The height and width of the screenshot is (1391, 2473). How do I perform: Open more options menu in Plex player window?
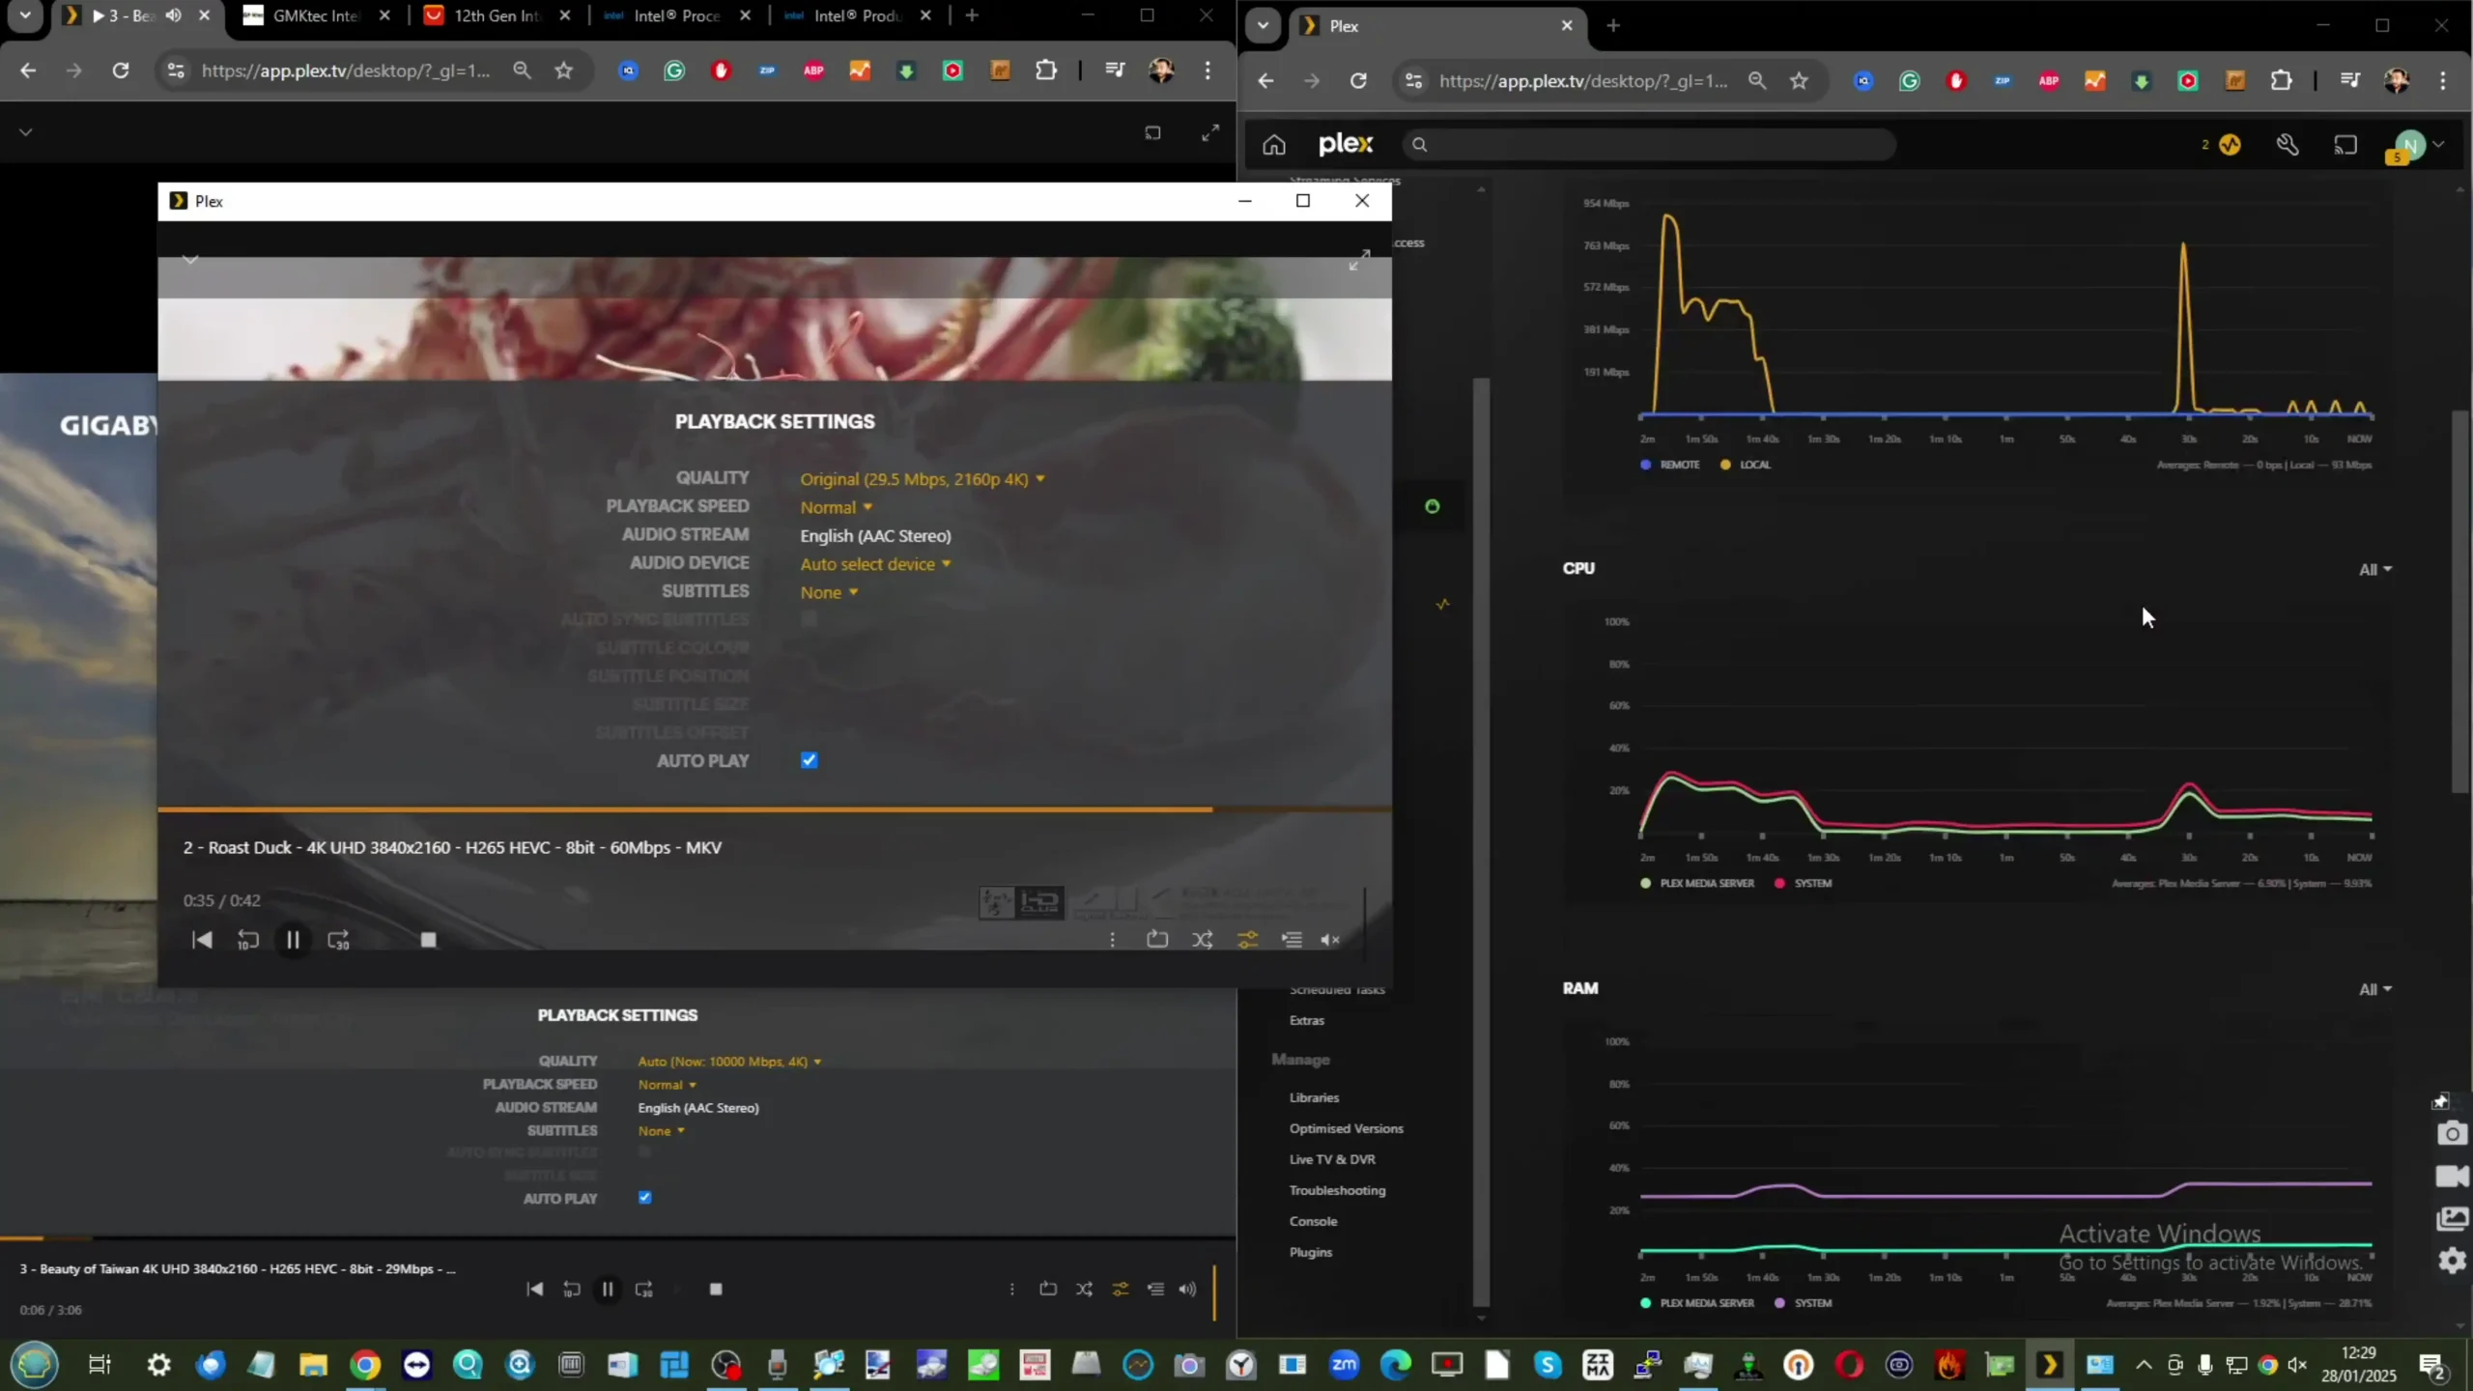click(x=1113, y=939)
